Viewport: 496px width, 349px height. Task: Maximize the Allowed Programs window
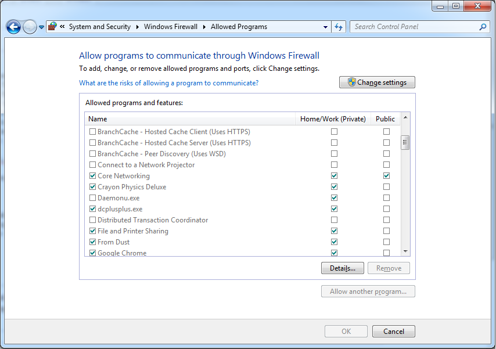[x=456, y=6]
